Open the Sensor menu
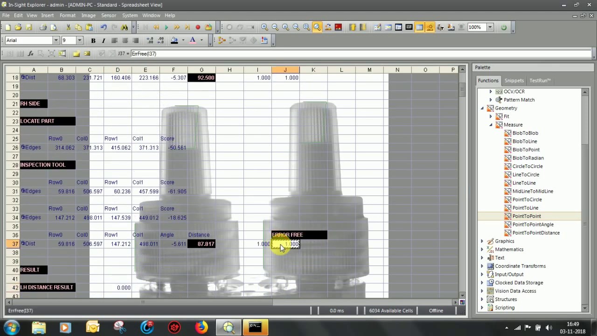 pyautogui.click(x=109, y=15)
